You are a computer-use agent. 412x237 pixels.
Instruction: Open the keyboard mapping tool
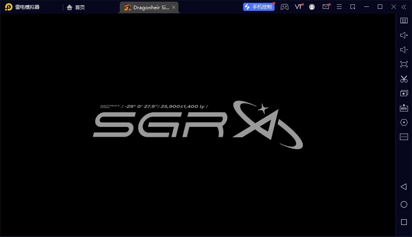tap(404, 21)
